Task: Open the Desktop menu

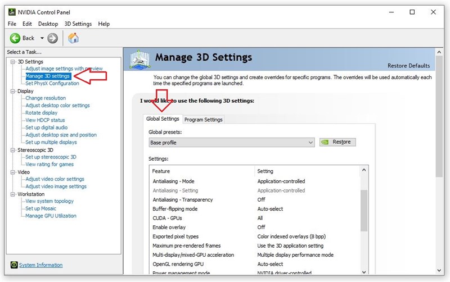Action: pos(48,24)
